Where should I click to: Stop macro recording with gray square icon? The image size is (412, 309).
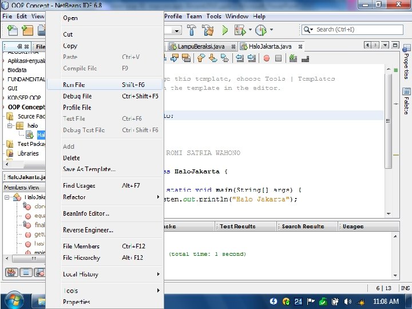(278, 58)
